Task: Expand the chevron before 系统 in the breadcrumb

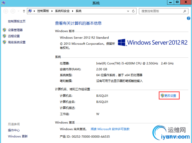Action: tap(73, 11)
